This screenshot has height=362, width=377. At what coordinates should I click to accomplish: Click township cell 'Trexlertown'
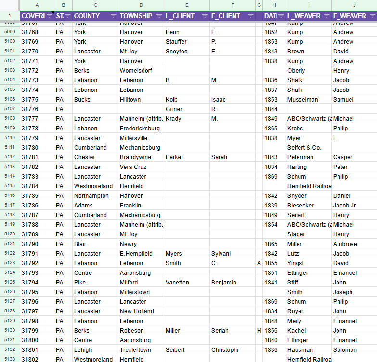pyautogui.click(x=141, y=350)
